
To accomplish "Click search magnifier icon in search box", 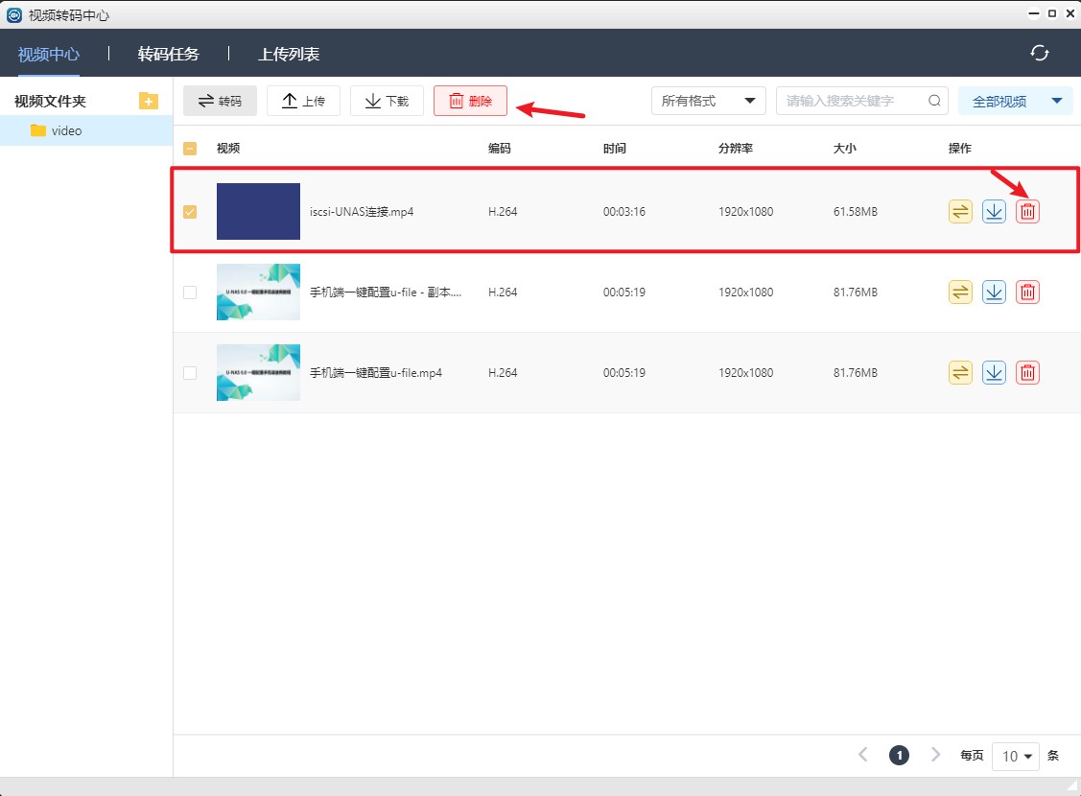I will 934,101.
